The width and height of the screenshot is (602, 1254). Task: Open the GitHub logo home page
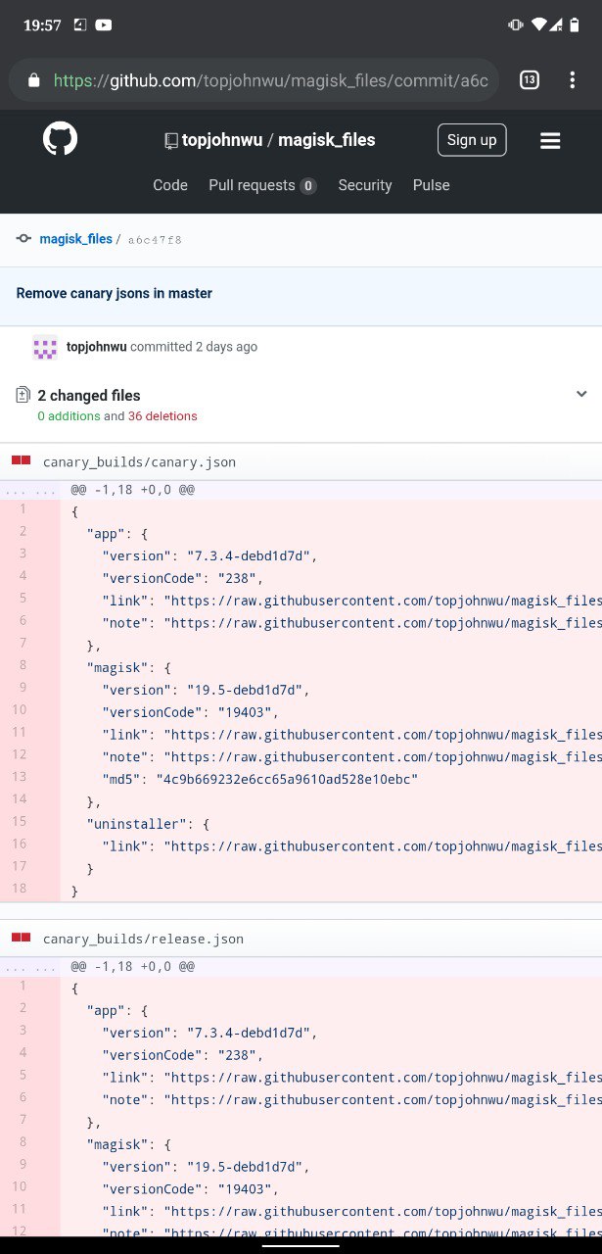pyautogui.click(x=60, y=139)
